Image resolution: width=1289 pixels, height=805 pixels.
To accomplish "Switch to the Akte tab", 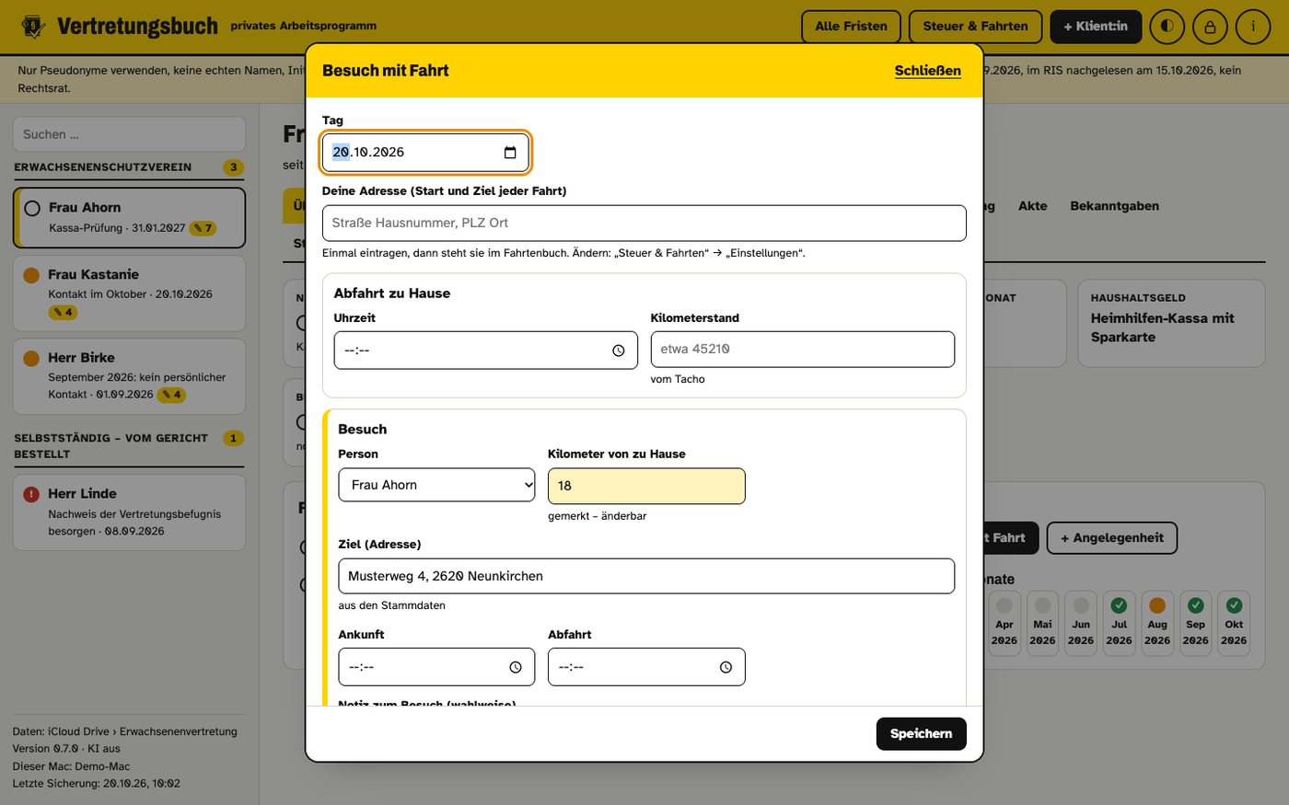I will coord(1032,206).
